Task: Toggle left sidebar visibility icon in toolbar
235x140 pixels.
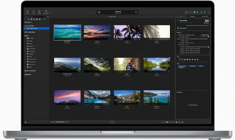Action: (x=202, y=12)
